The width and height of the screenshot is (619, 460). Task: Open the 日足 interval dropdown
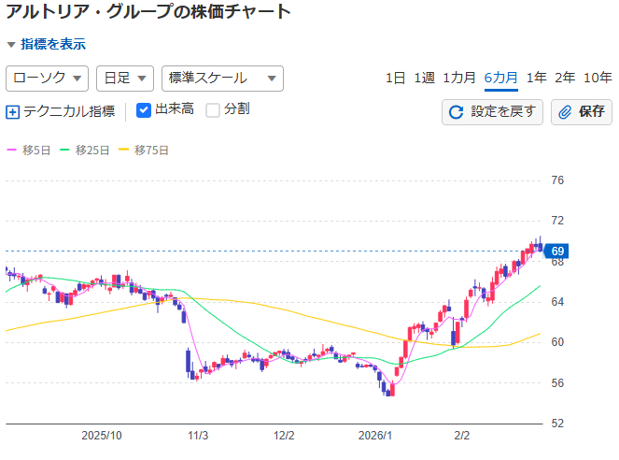click(x=124, y=79)
